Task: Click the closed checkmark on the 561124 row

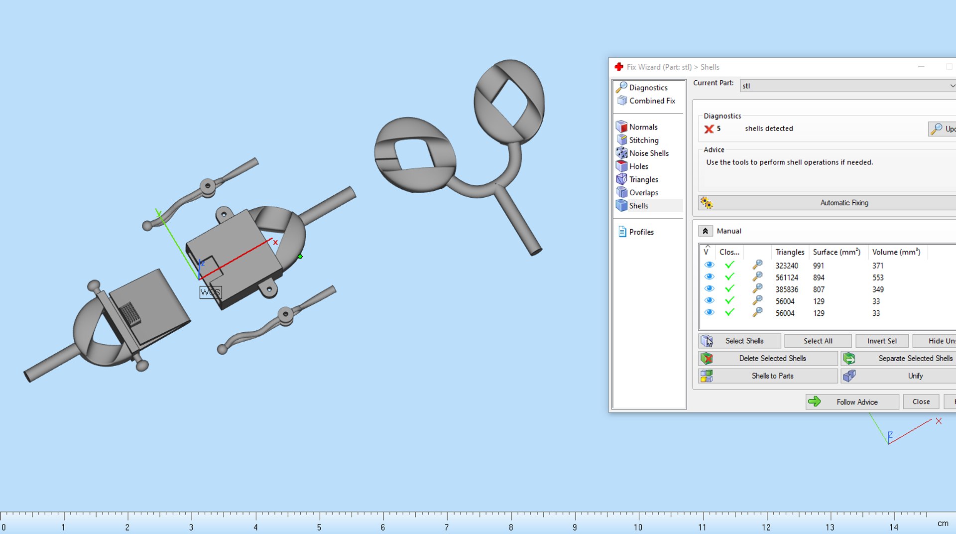Action: pos(729,277)
